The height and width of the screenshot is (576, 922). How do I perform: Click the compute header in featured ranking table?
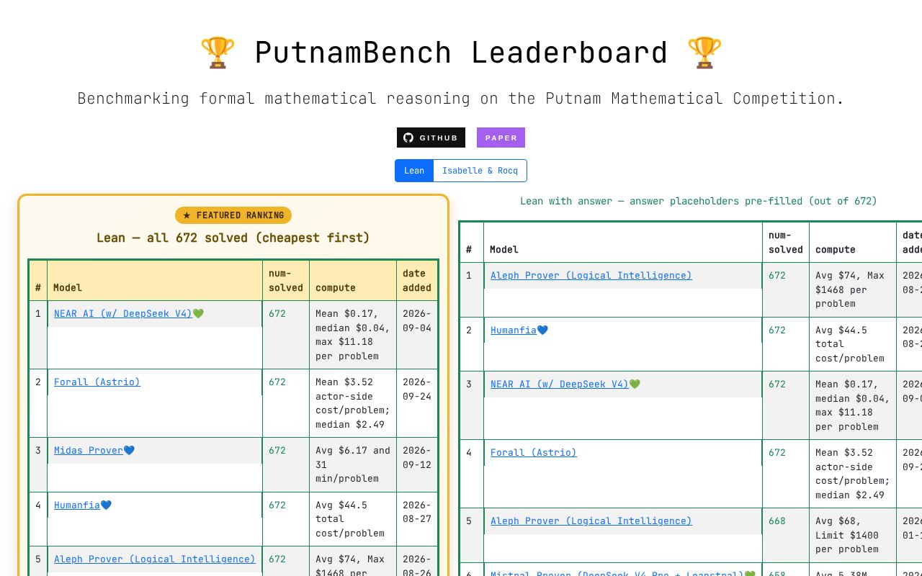353,280
